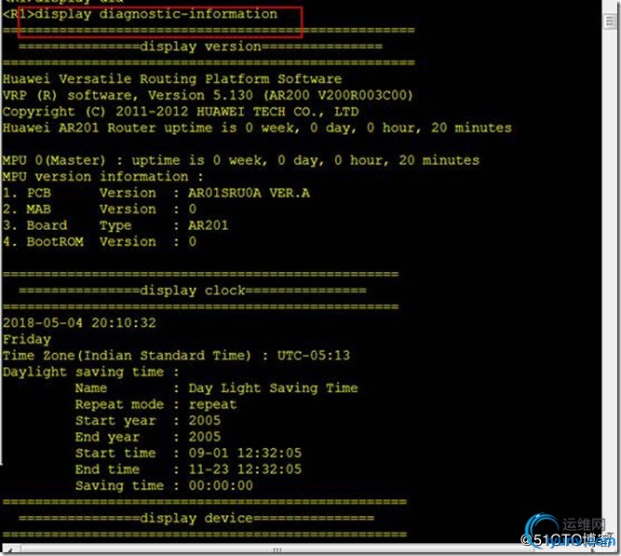Click the "Friday" line
621x556 pixels.
(x=27, y=340)
